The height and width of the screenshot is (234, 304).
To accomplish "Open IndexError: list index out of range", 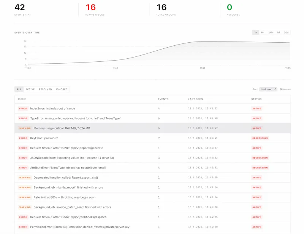I will [152, 109].
